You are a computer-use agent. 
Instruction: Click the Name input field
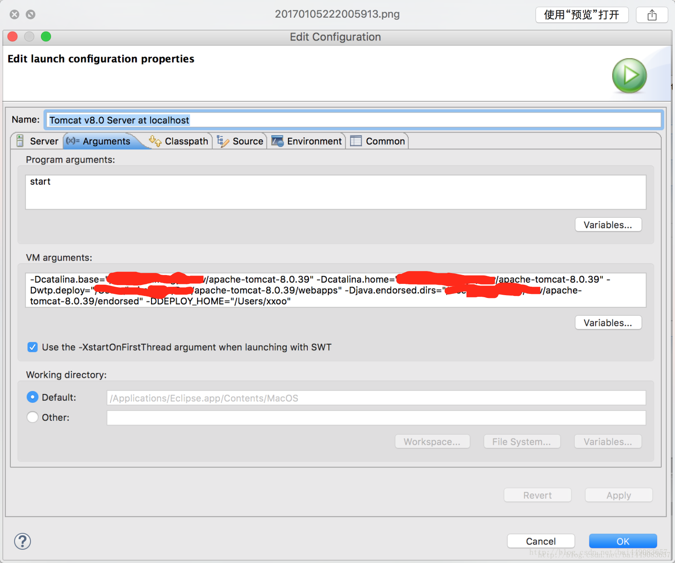coord(354,120)
